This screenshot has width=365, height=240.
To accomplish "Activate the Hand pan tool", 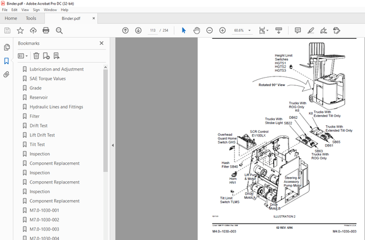I will click(x=197, y=31).
